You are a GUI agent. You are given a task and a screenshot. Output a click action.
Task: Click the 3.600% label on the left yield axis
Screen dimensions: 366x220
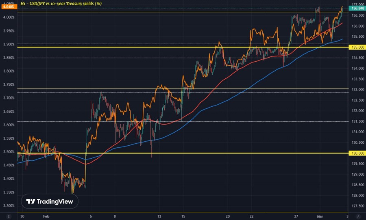tap(9, 125)
